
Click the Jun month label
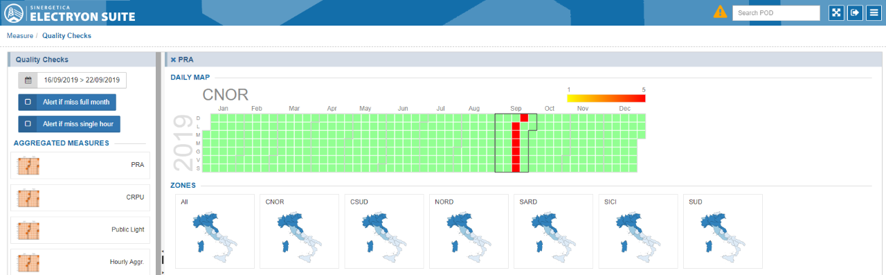click(x=403, y=109)
